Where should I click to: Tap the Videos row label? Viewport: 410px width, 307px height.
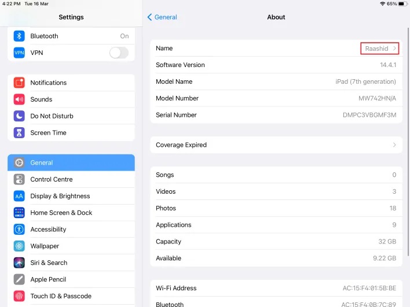point(166,191)
